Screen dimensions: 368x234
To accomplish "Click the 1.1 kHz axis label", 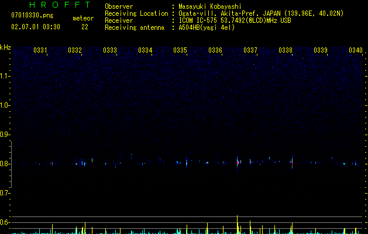I will click(x=5, y=76).
